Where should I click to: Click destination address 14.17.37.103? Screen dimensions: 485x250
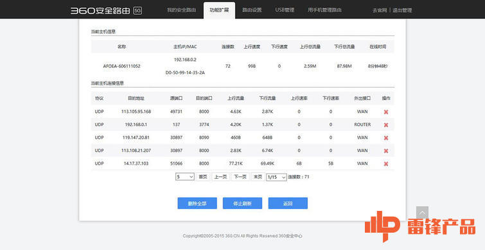[136, 163]
